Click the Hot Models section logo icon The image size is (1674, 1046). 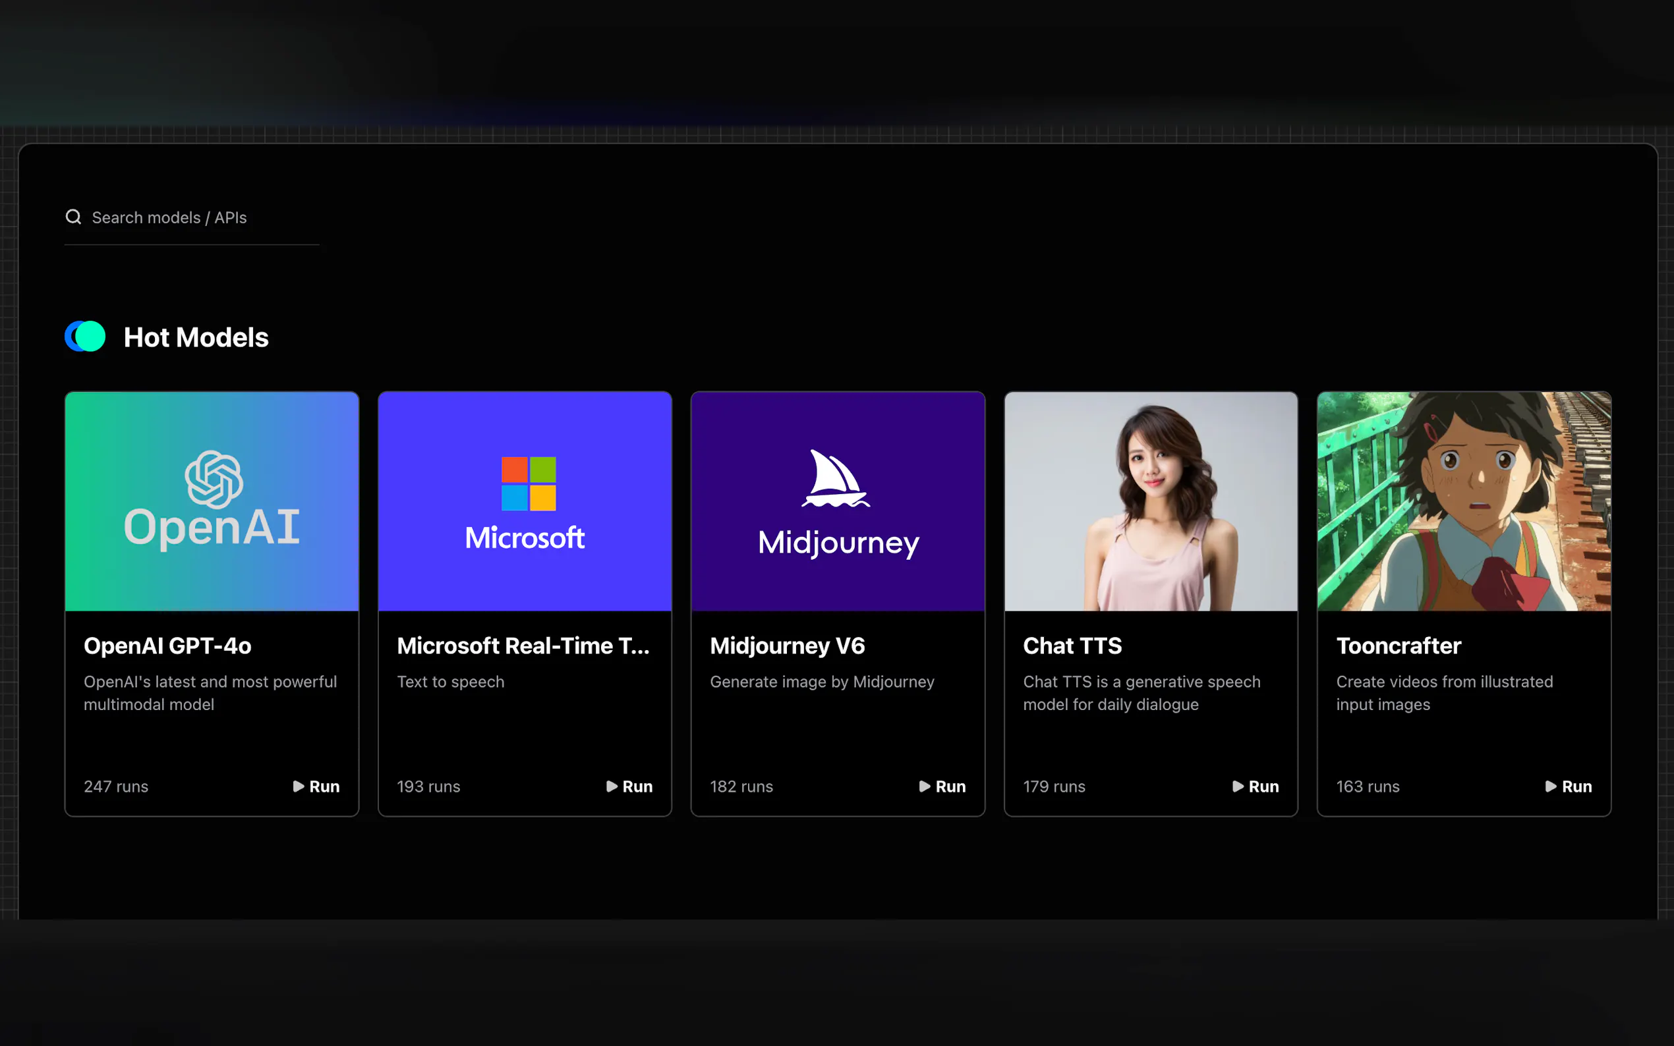coord(85,337)
